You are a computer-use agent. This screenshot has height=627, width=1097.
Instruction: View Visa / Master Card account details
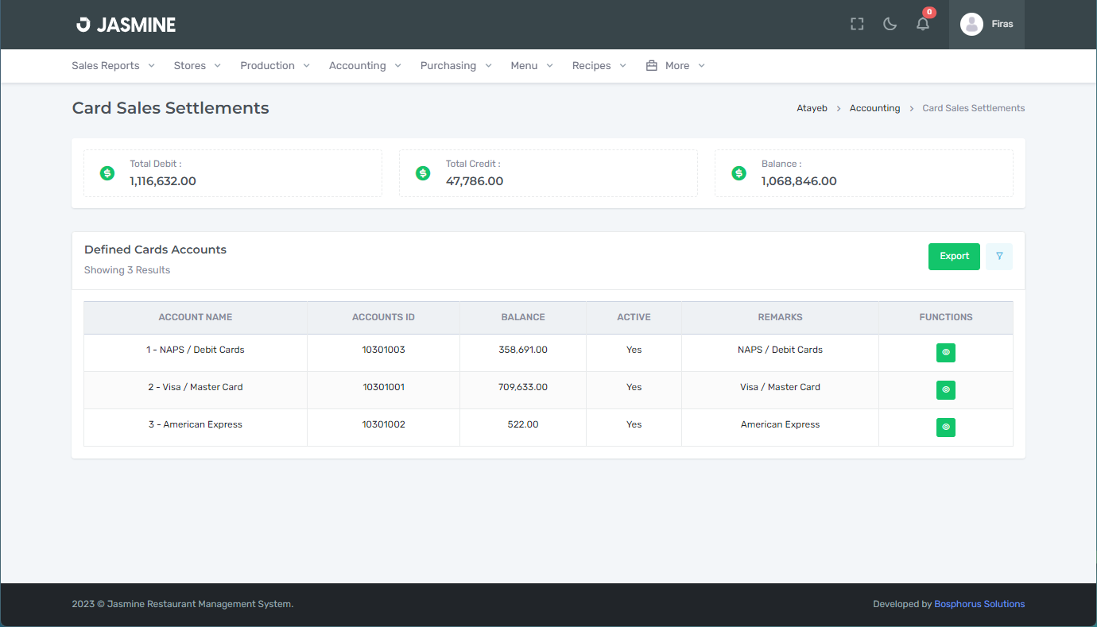click(x=945, y=389)
